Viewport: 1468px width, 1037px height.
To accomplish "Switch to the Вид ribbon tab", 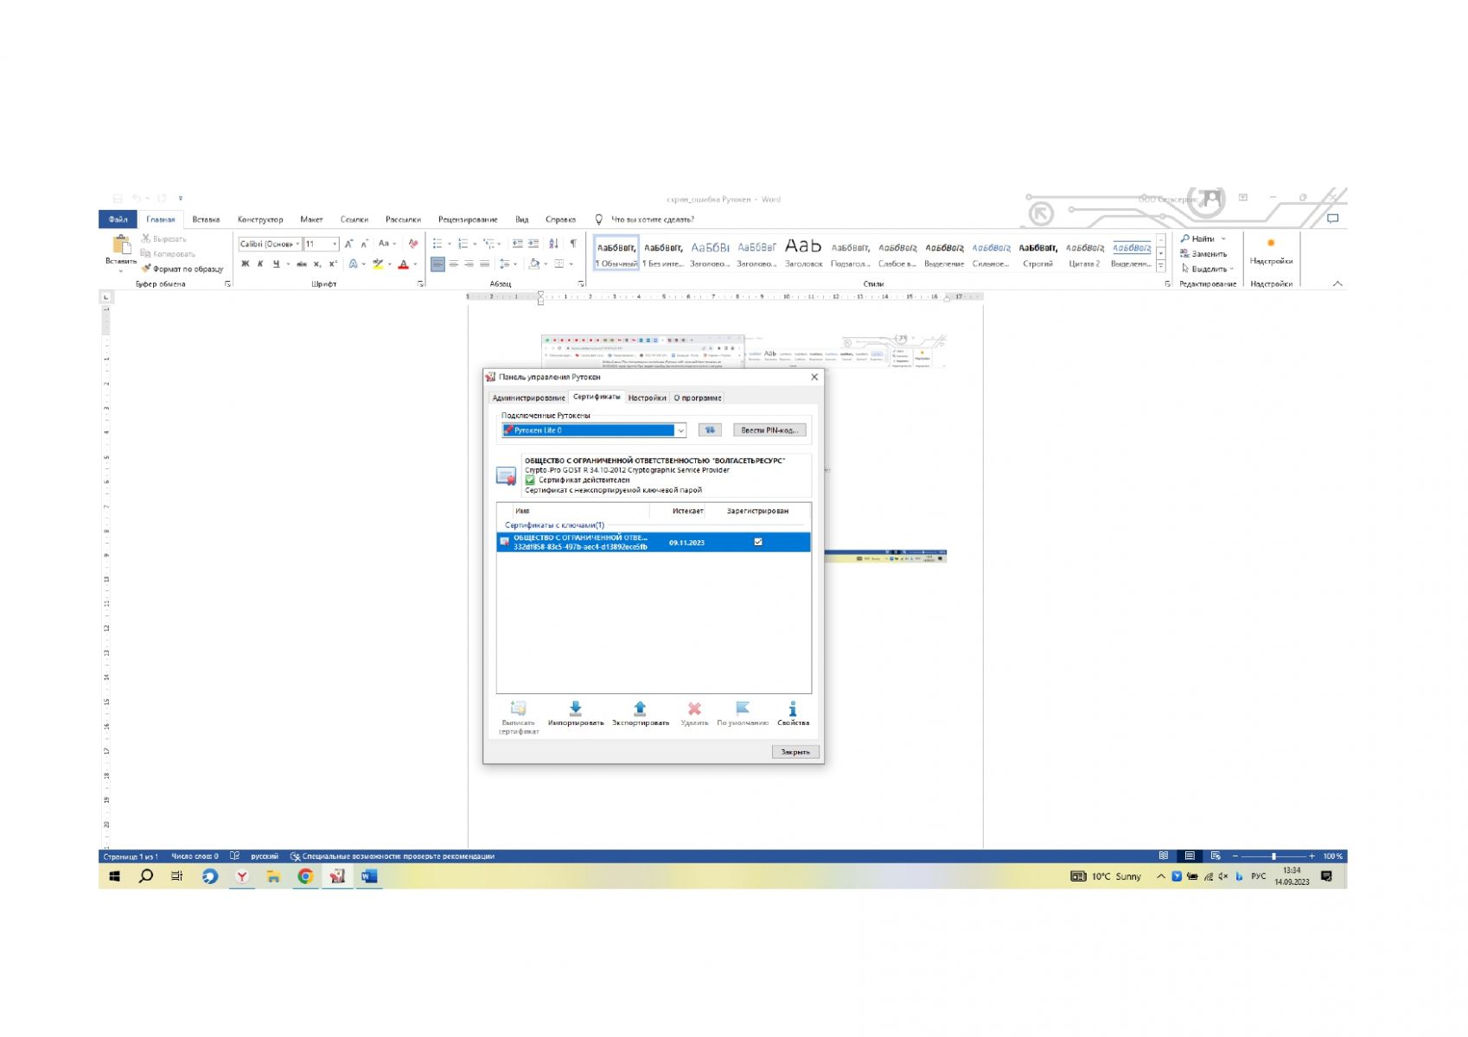I will 522,219.
